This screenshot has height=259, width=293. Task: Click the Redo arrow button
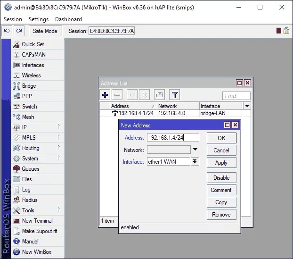click(x=19, y=31)
